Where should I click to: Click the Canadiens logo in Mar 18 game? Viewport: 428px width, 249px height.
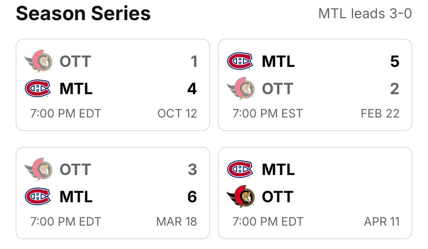click(x=38, y=196)
